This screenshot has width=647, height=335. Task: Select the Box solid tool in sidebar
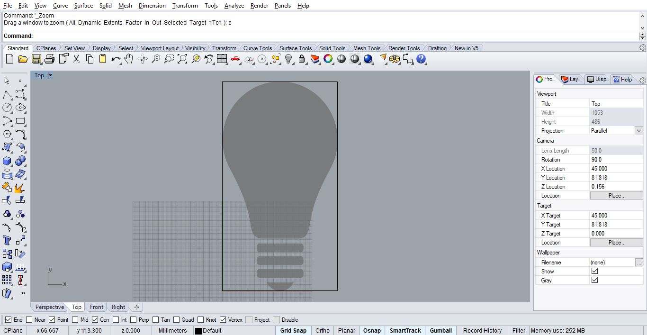pyautogui.click(x=7, y=161)
